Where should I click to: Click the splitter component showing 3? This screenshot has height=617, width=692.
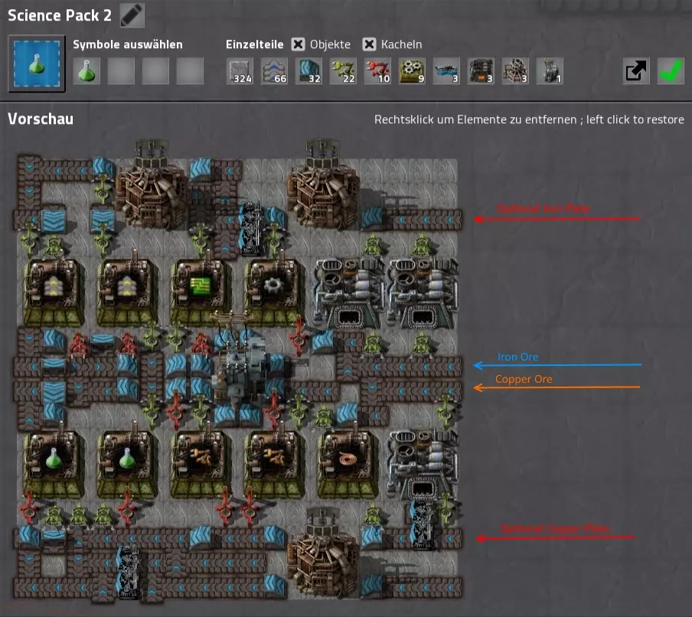click(x=446, y=70)
